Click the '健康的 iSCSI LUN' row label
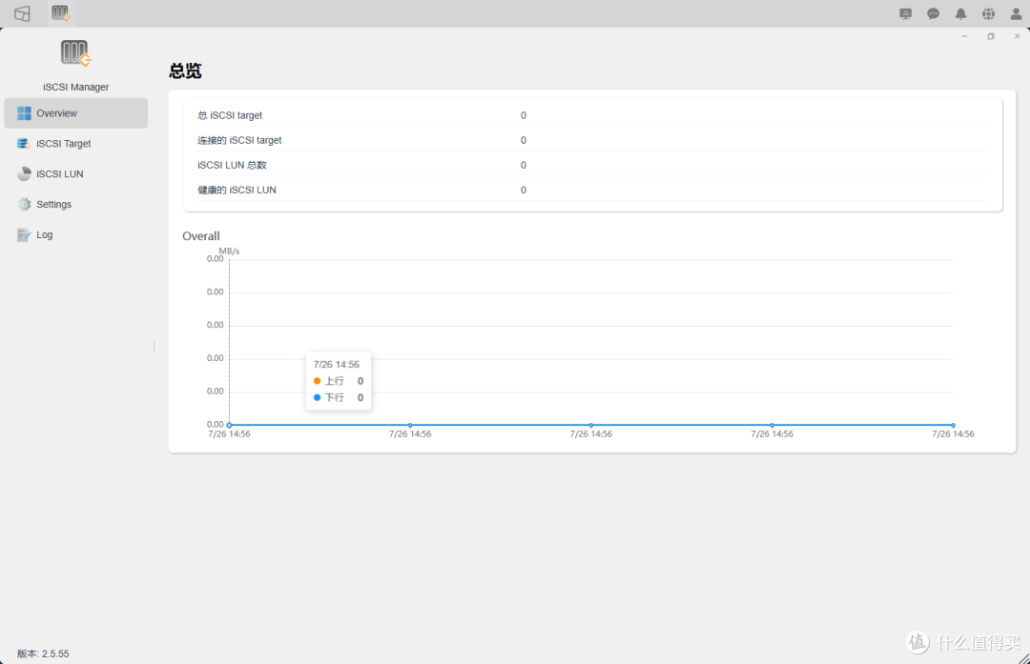Image resolution: width=1030 pixels, height=664 pixels. pyautogui.click(x=237, y=191)
